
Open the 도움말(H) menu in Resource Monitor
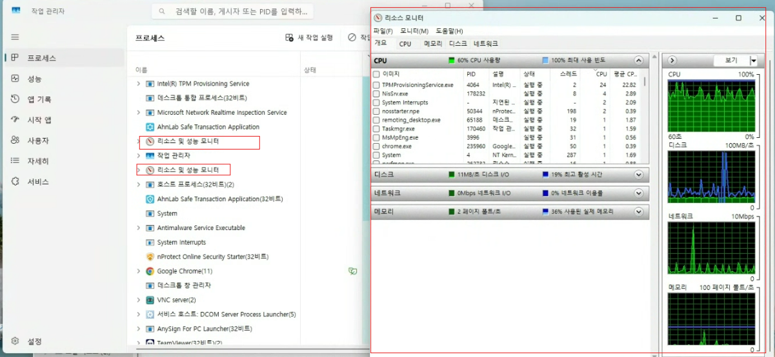point(449,31)
